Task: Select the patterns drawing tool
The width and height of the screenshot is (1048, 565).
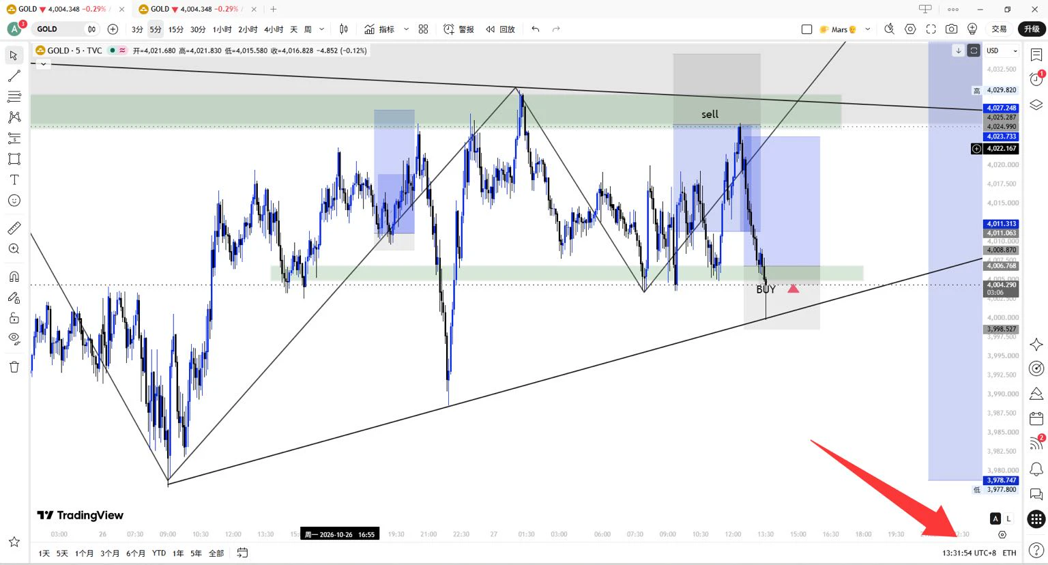Action: 14,117
